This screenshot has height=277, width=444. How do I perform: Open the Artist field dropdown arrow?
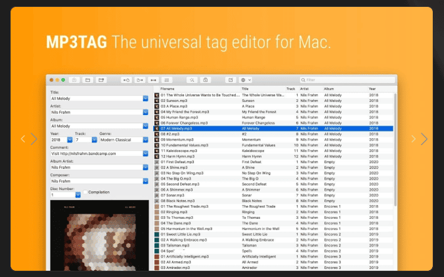146,113
